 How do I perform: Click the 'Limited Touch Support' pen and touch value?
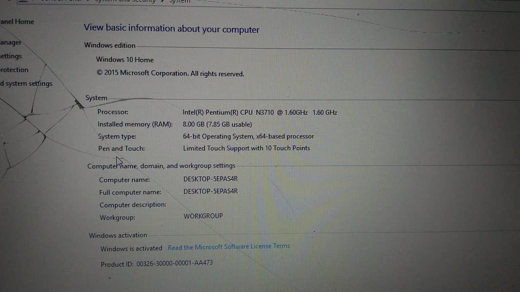pyautogui.click(x=246, y=148)
